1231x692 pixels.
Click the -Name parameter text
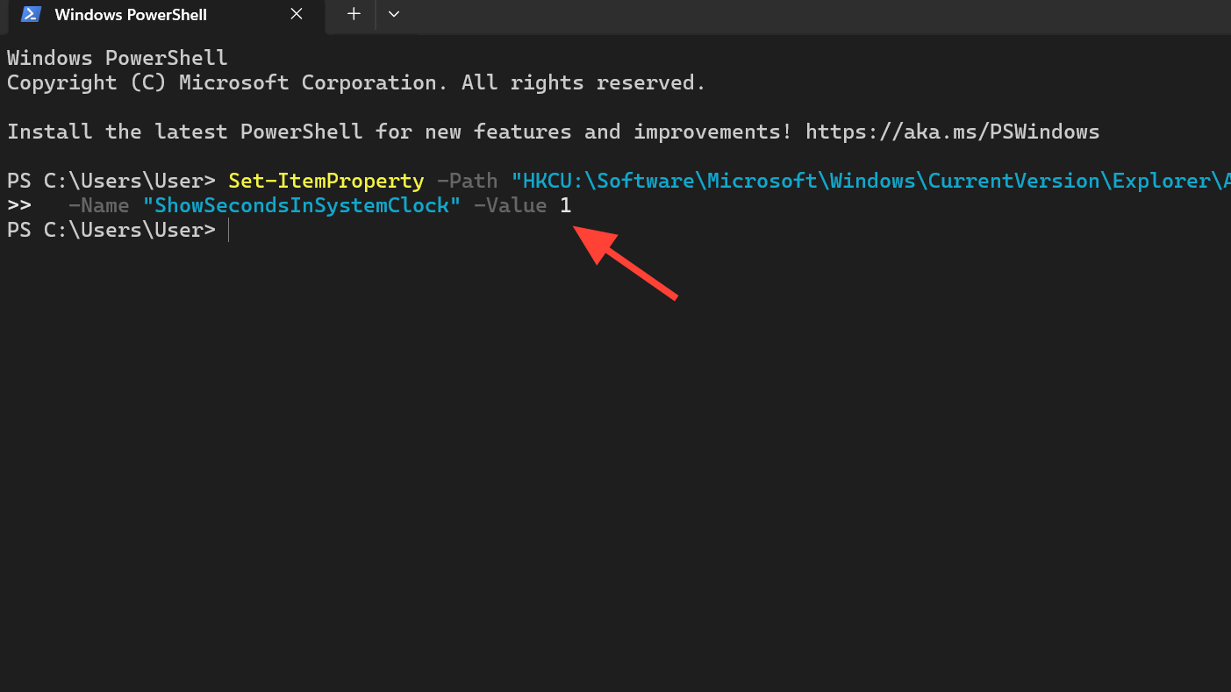tap(98, 205)
